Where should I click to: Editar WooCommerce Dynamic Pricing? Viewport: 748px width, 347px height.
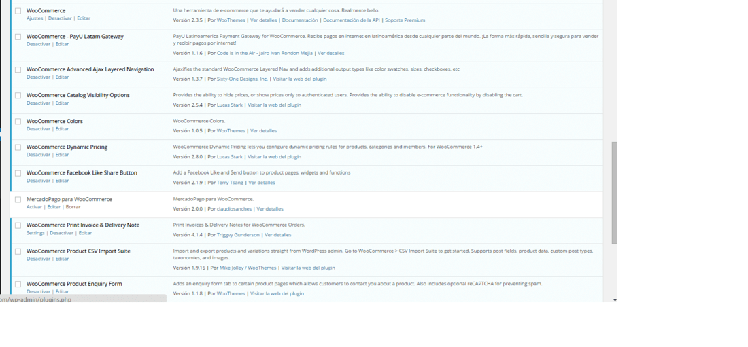tap(62, 155)
